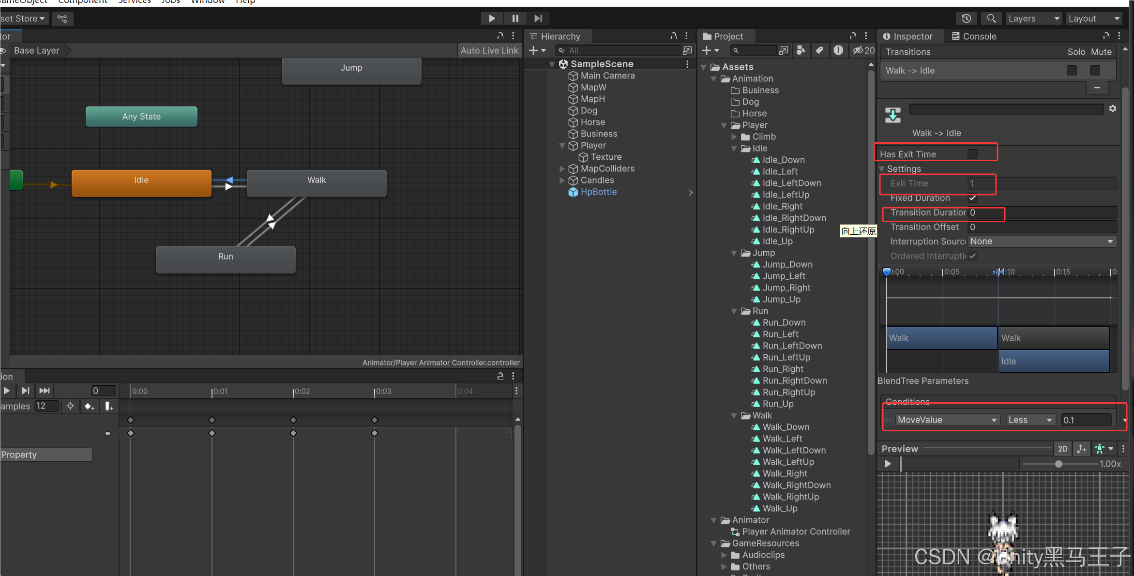Open the MoveValue parameter dropdown
This screenshot has height=576, width=1134.
point(947,420)
